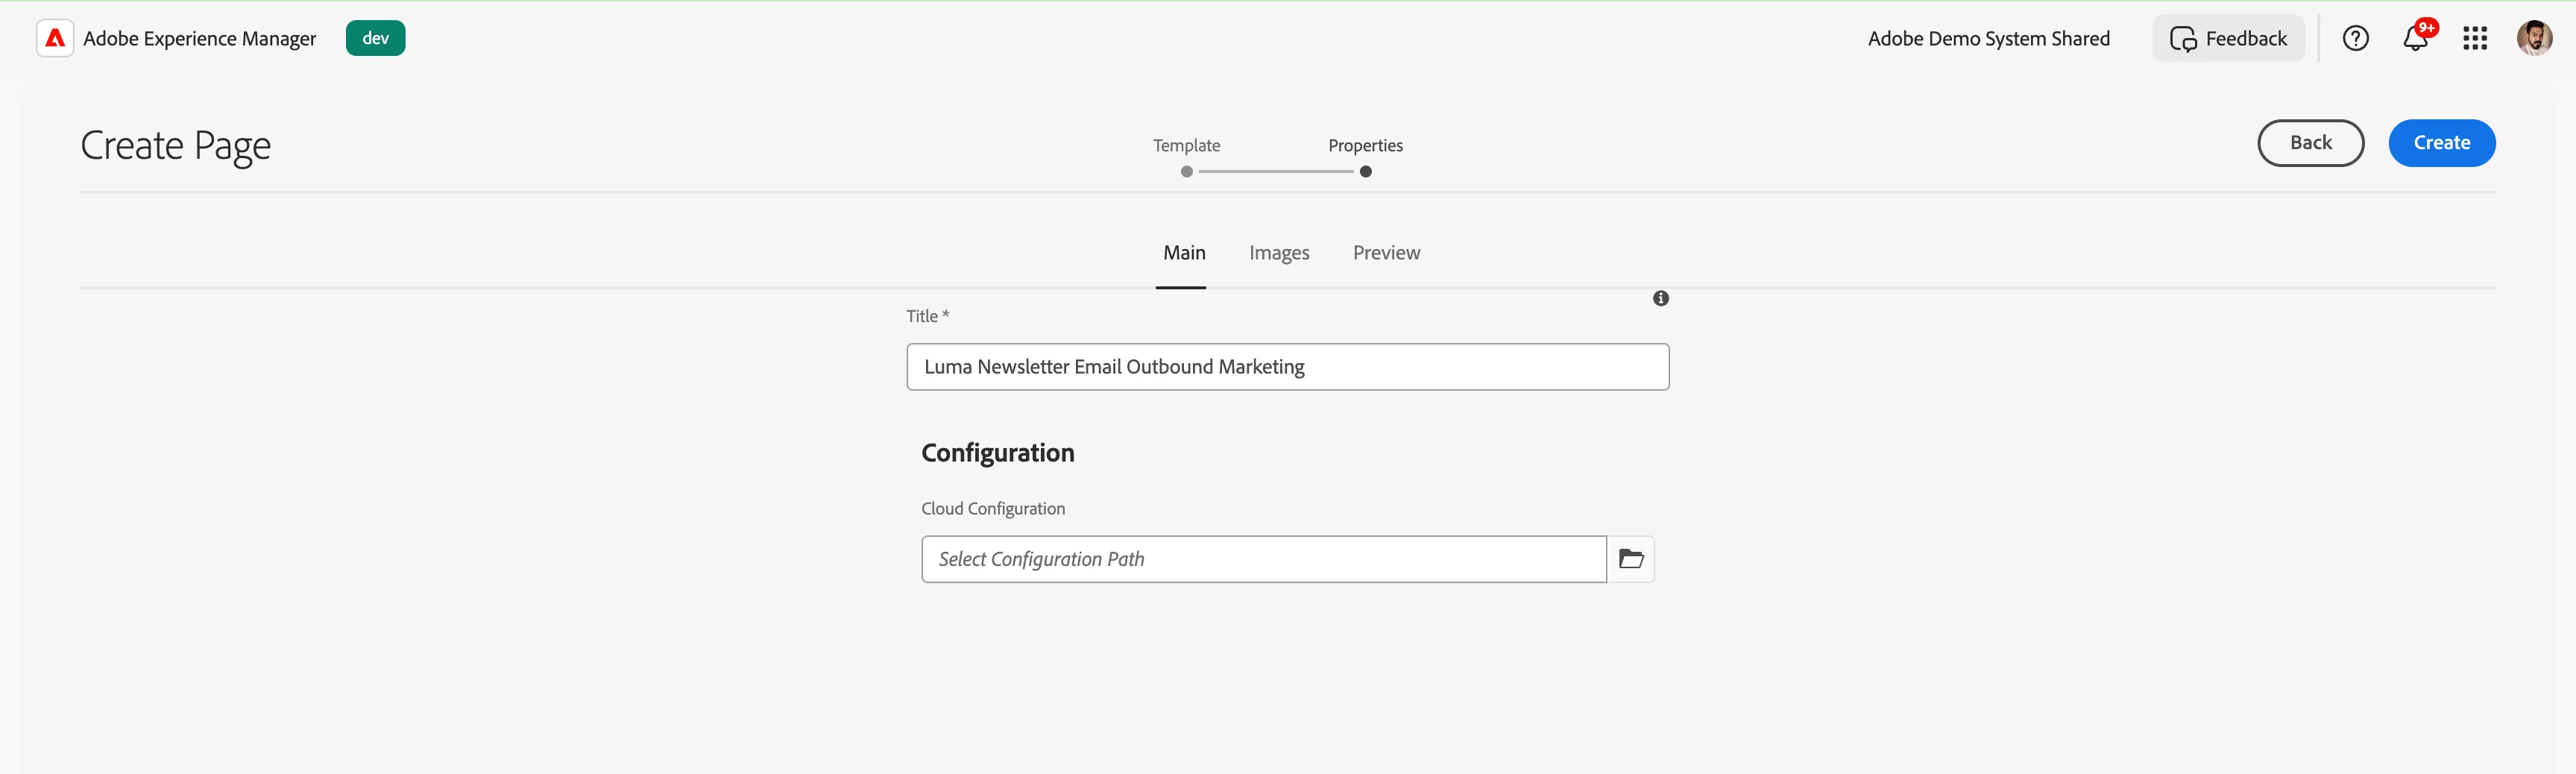Click the Feedback button
The height and width of the screenshot is (774, 2576).
click(2228, 38)
